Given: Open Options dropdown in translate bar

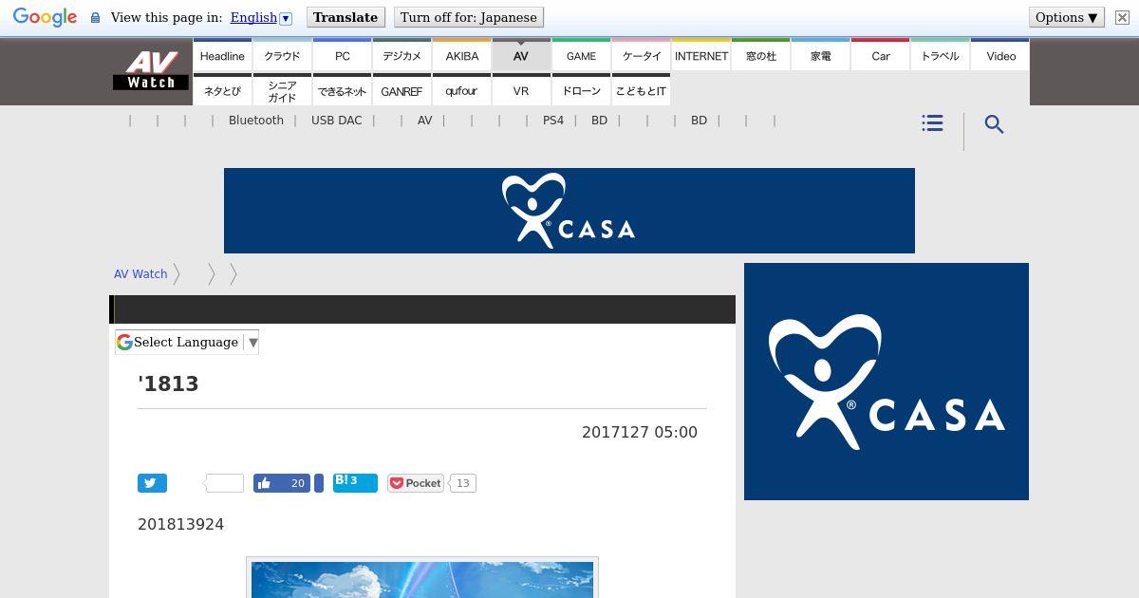Looking at the screenshot, I should 1067,17.
